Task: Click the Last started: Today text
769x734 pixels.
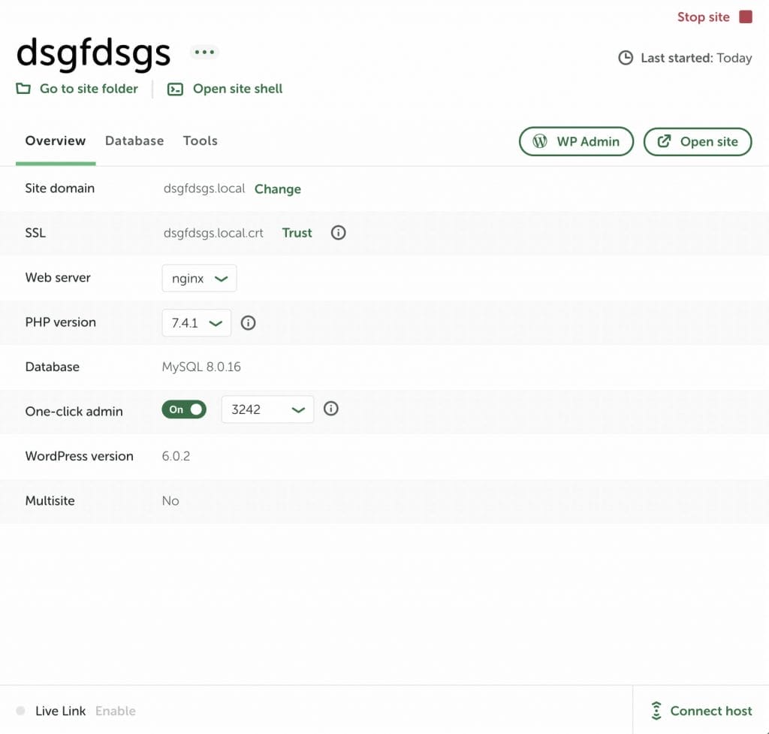Action: tap(696, 58)
